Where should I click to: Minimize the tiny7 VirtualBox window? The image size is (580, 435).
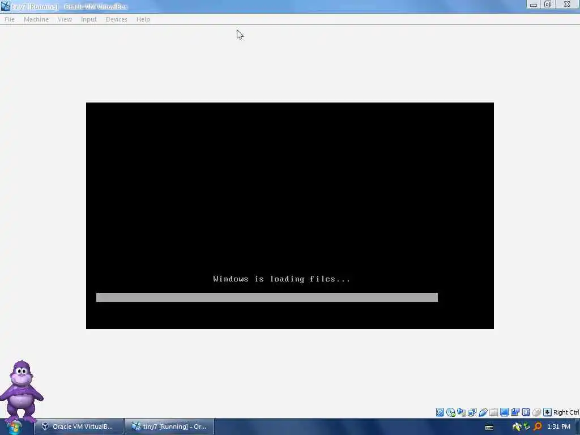534,5
